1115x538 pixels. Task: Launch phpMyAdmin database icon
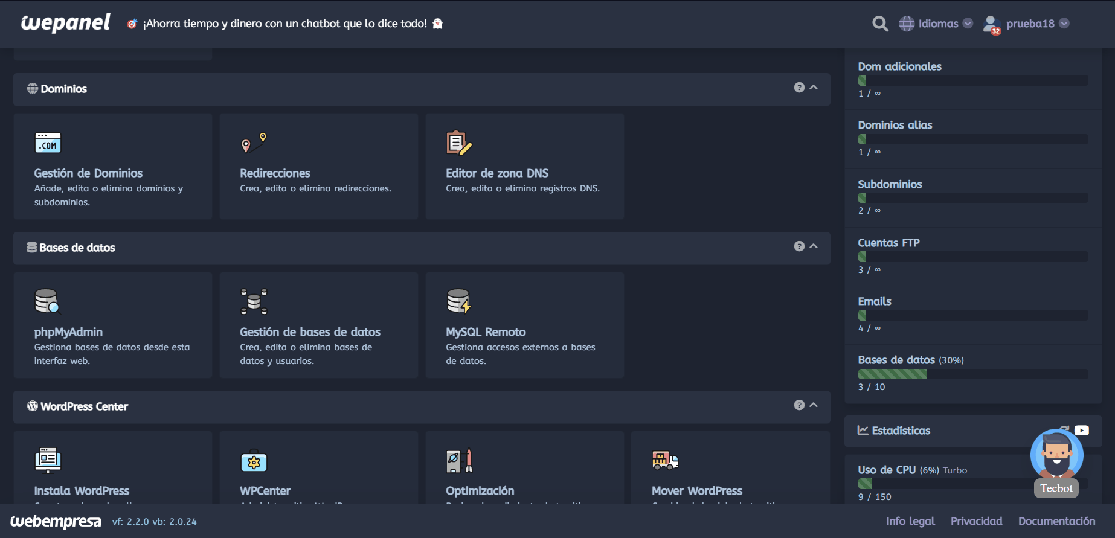[47, 301]
